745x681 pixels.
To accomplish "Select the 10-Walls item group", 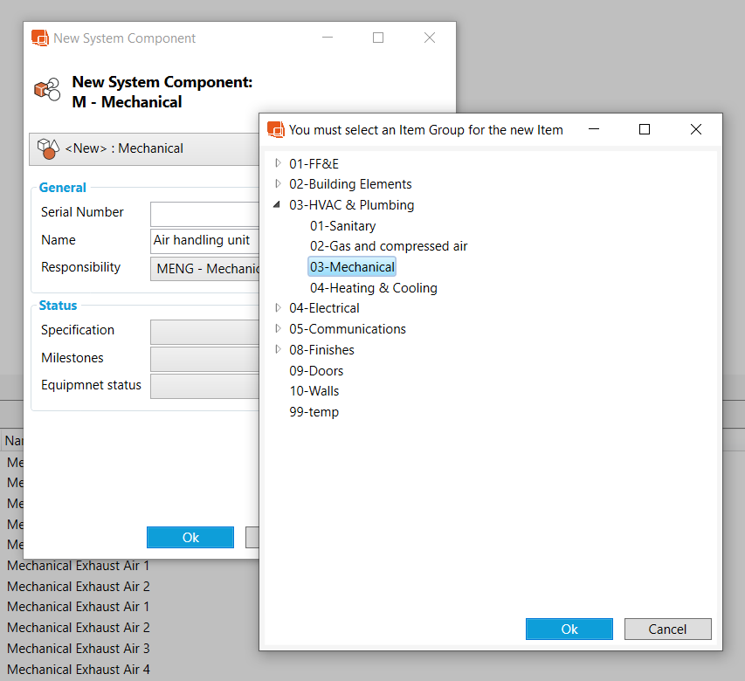I will [314, 391].
